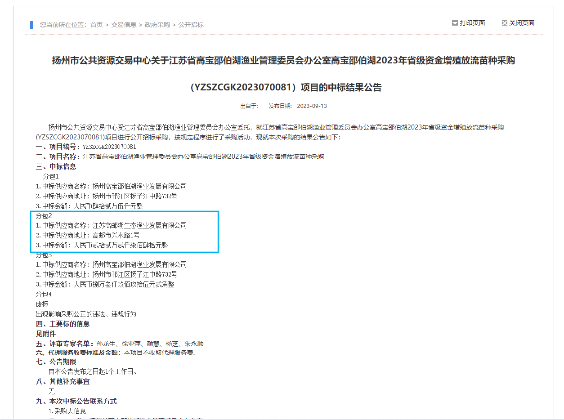Viewport: 564px width, 420px height.
Task: Click the 五、评审专家名单 line
Action: 120,344
